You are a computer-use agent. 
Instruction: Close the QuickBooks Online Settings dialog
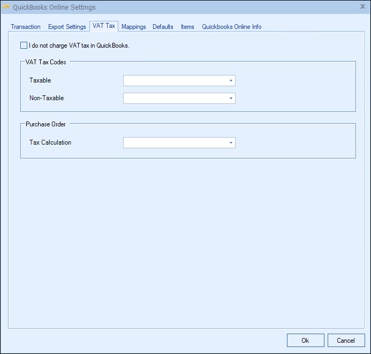[362, 6]
